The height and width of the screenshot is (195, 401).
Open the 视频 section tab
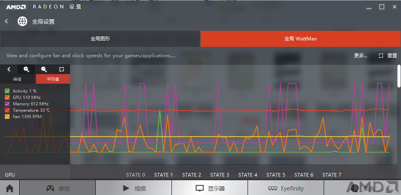pos(133,188)
